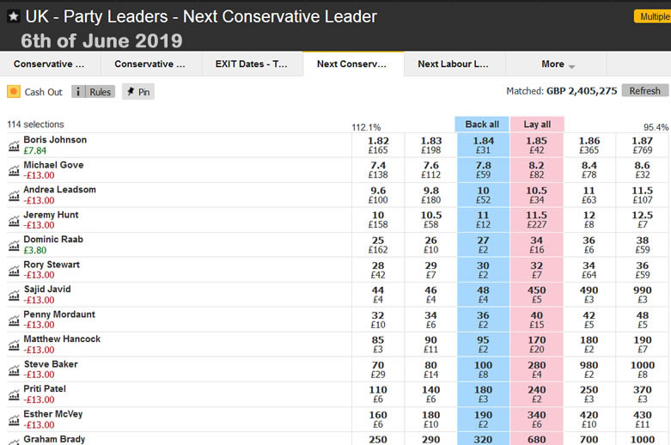The height and width of the screenshot is (445, 671).
Task: Open the price chart icon for Michael Gove
Action: click(x=14, y=171)
